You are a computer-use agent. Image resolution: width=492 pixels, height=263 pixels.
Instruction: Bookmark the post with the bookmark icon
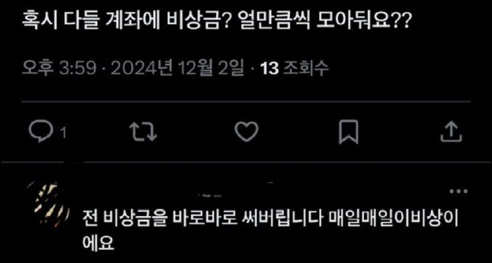pyautogui.click(x=348, y=131)
